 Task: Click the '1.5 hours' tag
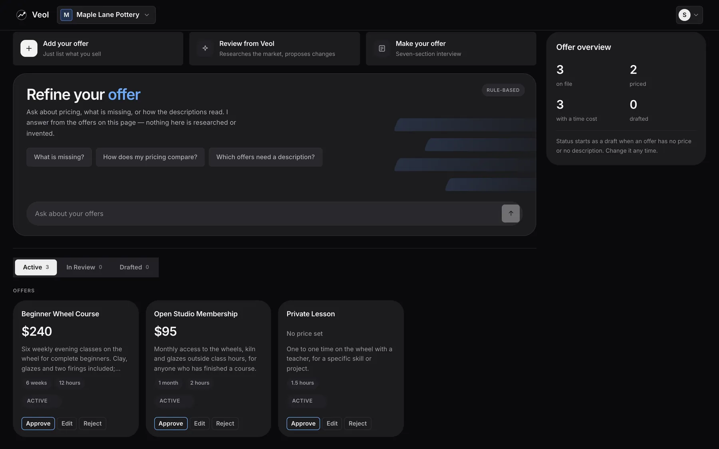point(302,383)
